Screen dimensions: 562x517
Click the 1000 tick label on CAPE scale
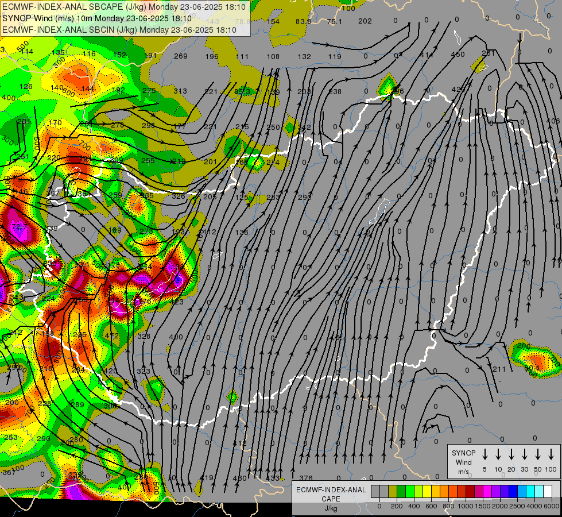coord(465,506)
